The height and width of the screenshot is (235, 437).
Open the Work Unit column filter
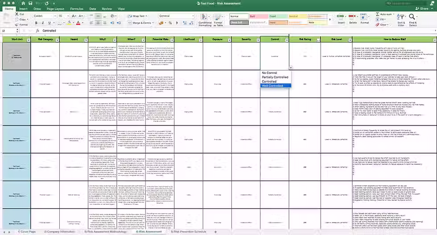tap(29, 40)
